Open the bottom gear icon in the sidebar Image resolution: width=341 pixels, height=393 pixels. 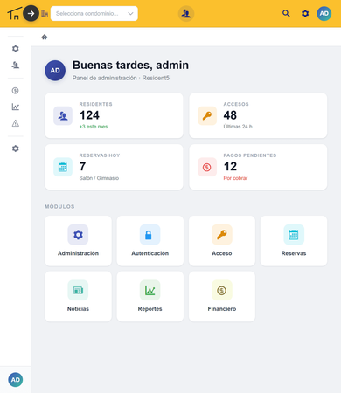[16, 148]
